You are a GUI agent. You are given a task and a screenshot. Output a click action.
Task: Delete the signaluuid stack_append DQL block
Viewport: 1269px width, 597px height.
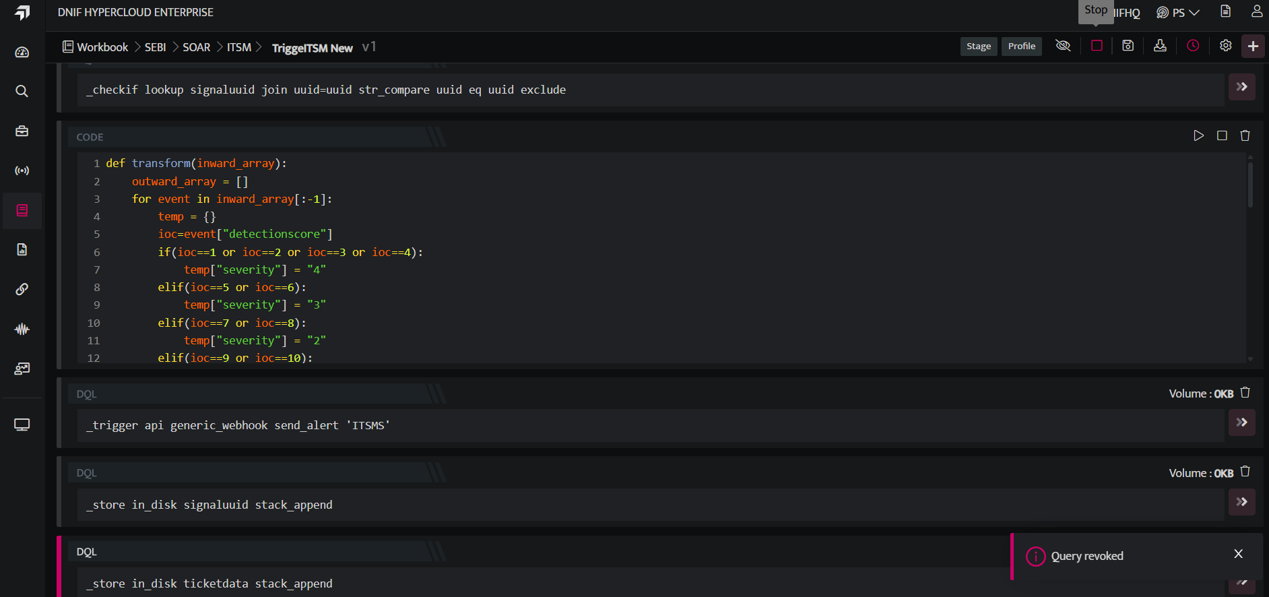click(1245, 472)
